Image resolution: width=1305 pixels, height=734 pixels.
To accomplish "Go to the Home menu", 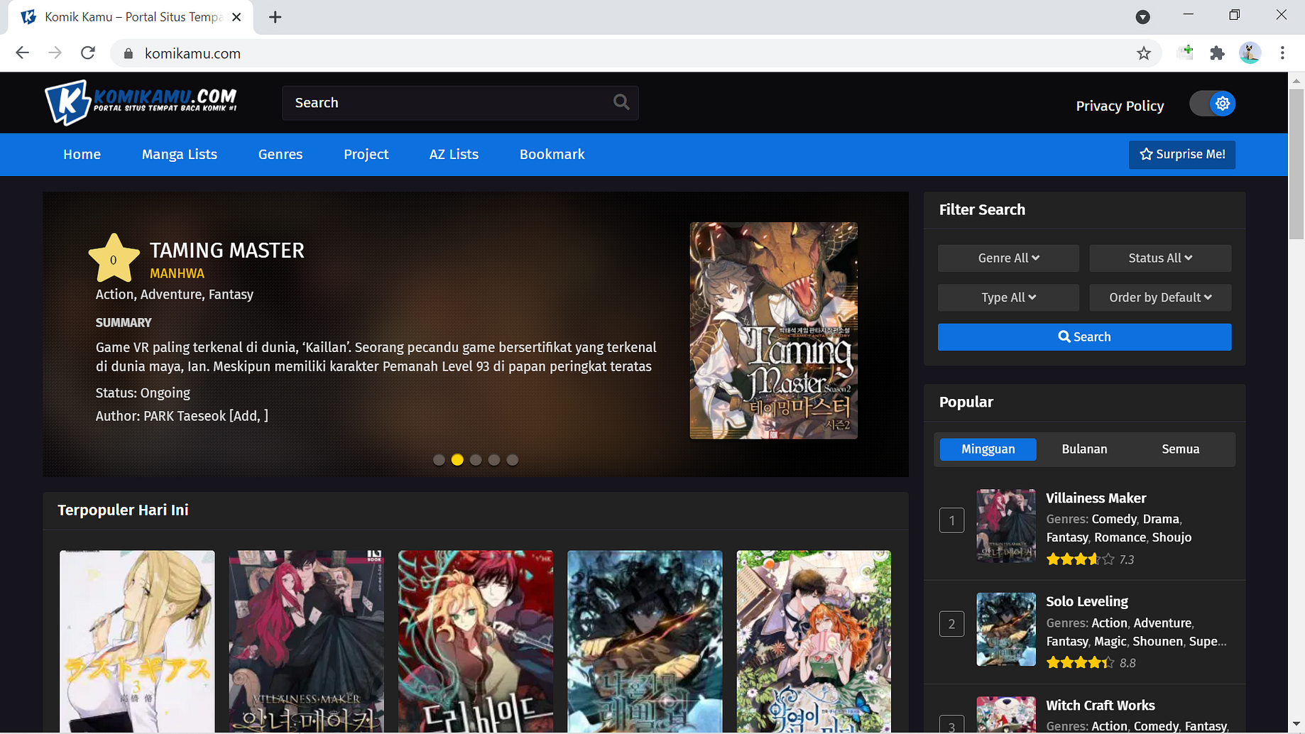I will [x=82, y=154].
